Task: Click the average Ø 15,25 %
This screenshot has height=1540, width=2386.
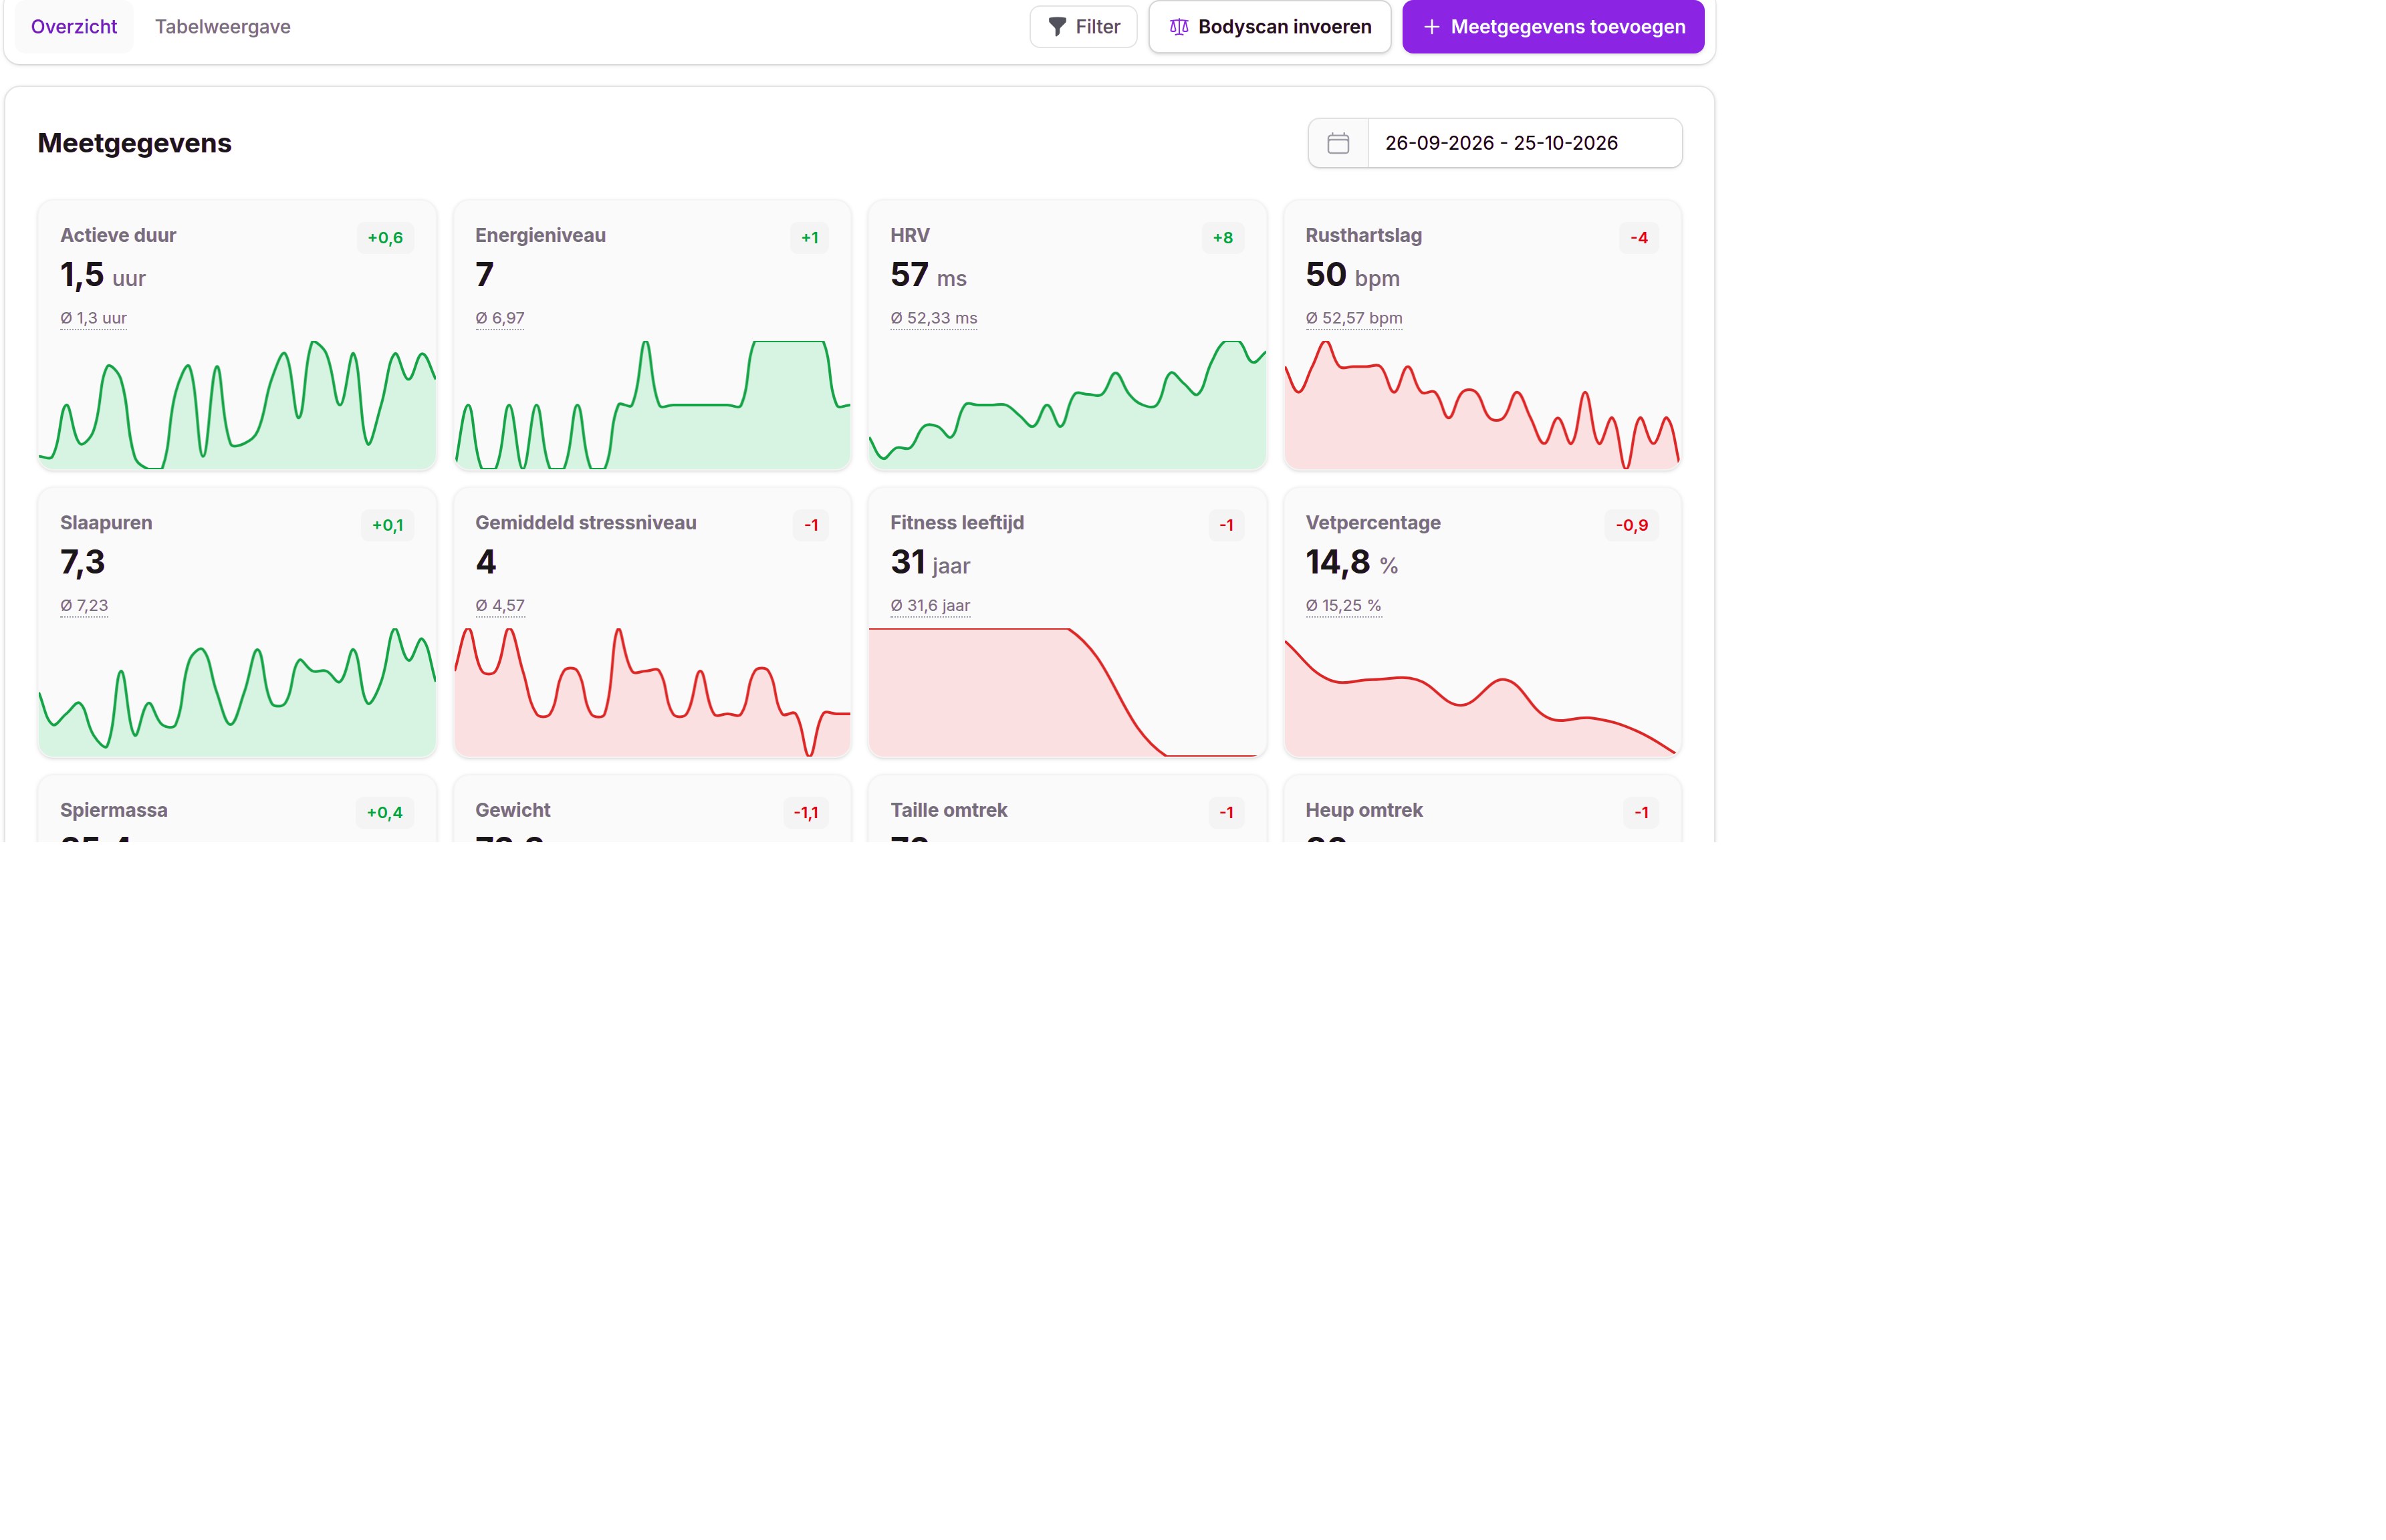Action: (x=1343, y=605)
